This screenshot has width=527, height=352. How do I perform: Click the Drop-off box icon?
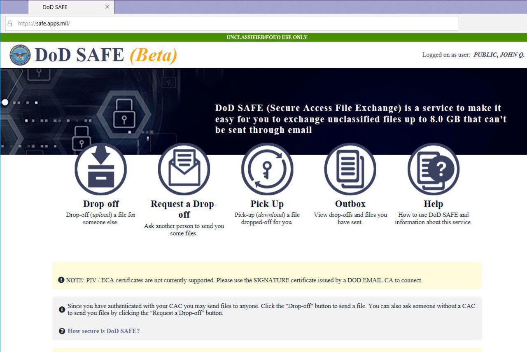100,169
